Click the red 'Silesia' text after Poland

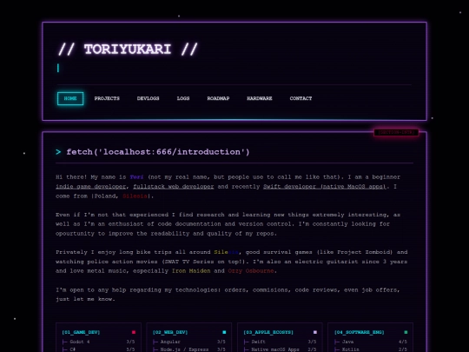click(135, 196)
